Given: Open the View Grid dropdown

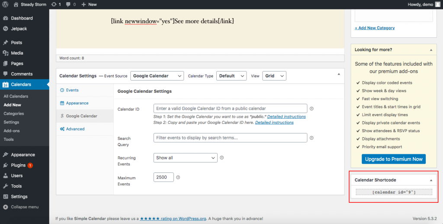Looking at the screenshot, I should (x=274, y=76).
